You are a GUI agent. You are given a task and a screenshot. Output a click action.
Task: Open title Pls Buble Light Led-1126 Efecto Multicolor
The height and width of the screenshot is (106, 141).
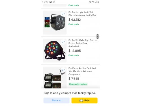82,14
